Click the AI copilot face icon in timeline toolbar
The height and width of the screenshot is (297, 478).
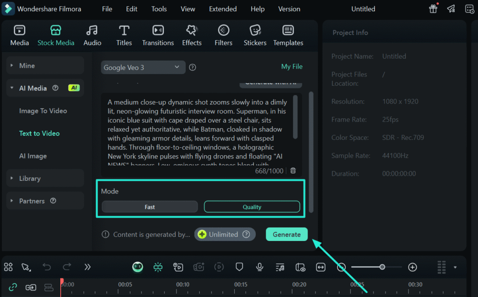coord(137,267)
